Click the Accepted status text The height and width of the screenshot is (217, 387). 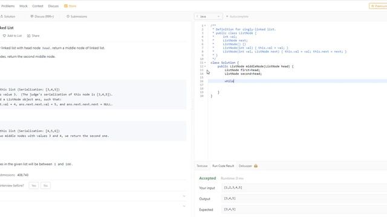click(x=207, y=178)
